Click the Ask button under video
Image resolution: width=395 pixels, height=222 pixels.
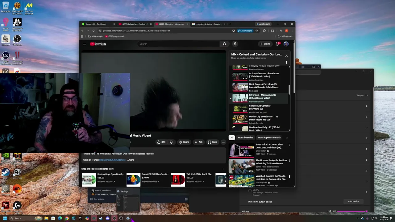click(x=198, y=142)
